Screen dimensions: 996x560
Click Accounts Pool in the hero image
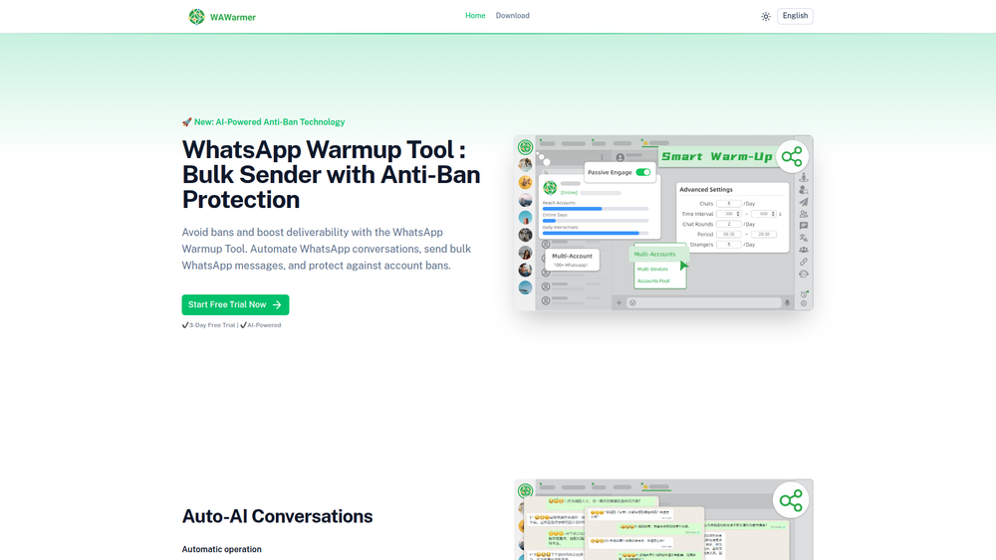click(x=653, y=280)
